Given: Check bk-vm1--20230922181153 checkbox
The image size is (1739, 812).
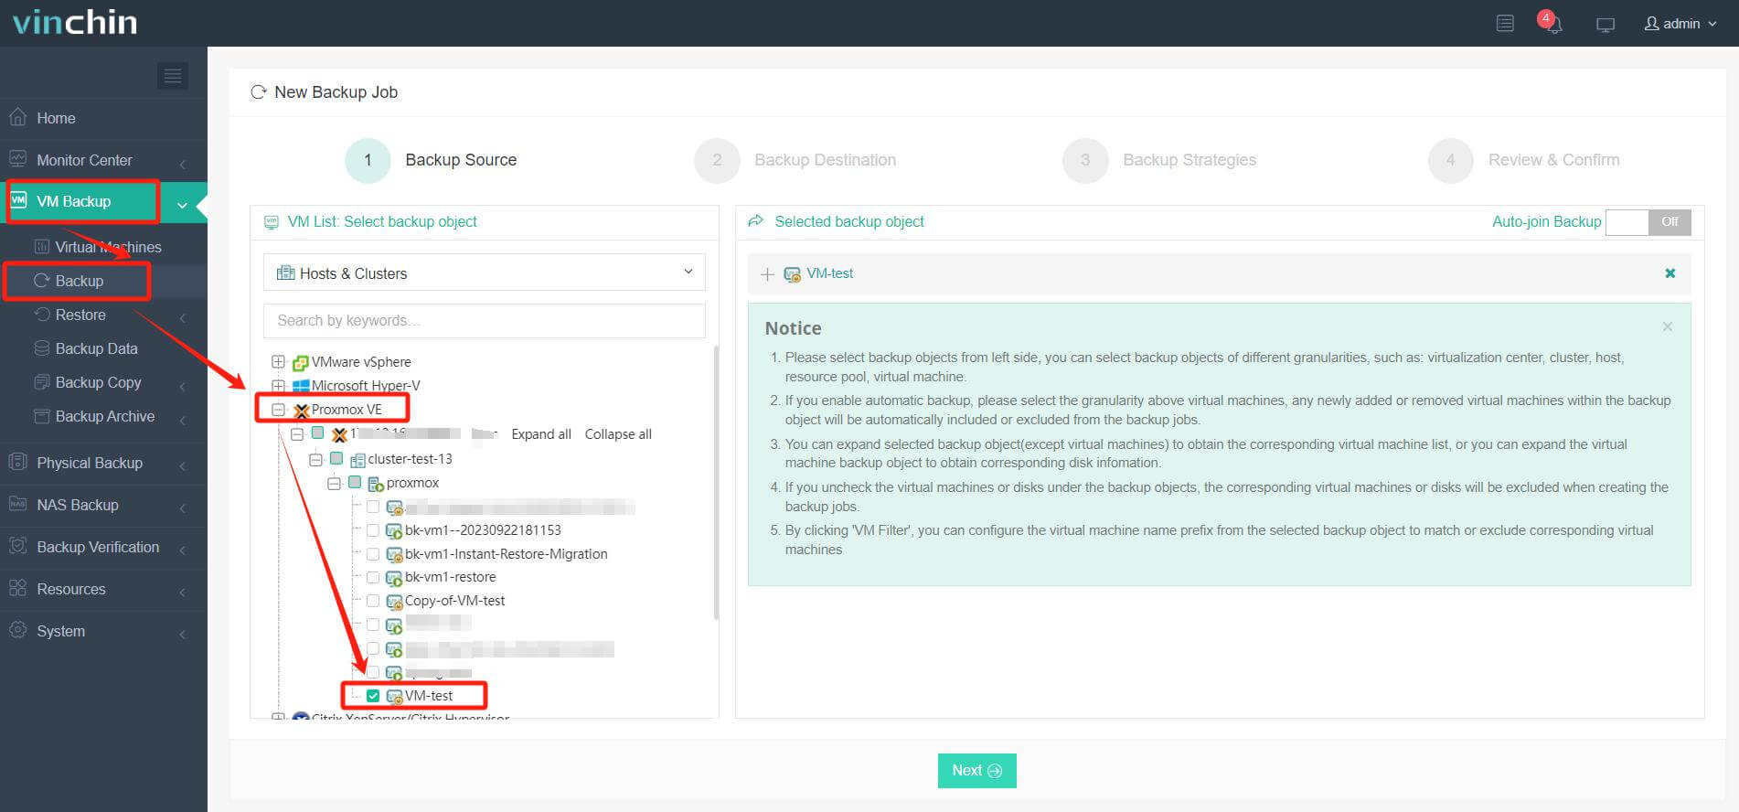Looking at the screenshot, I should 373,529.
